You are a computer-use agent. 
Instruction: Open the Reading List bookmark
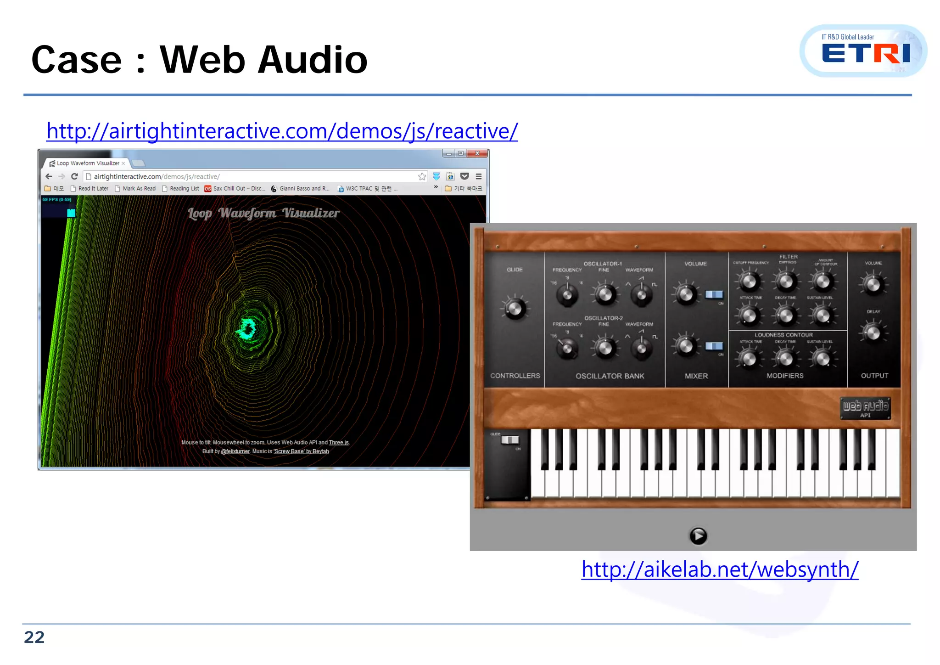pos(181,188)
